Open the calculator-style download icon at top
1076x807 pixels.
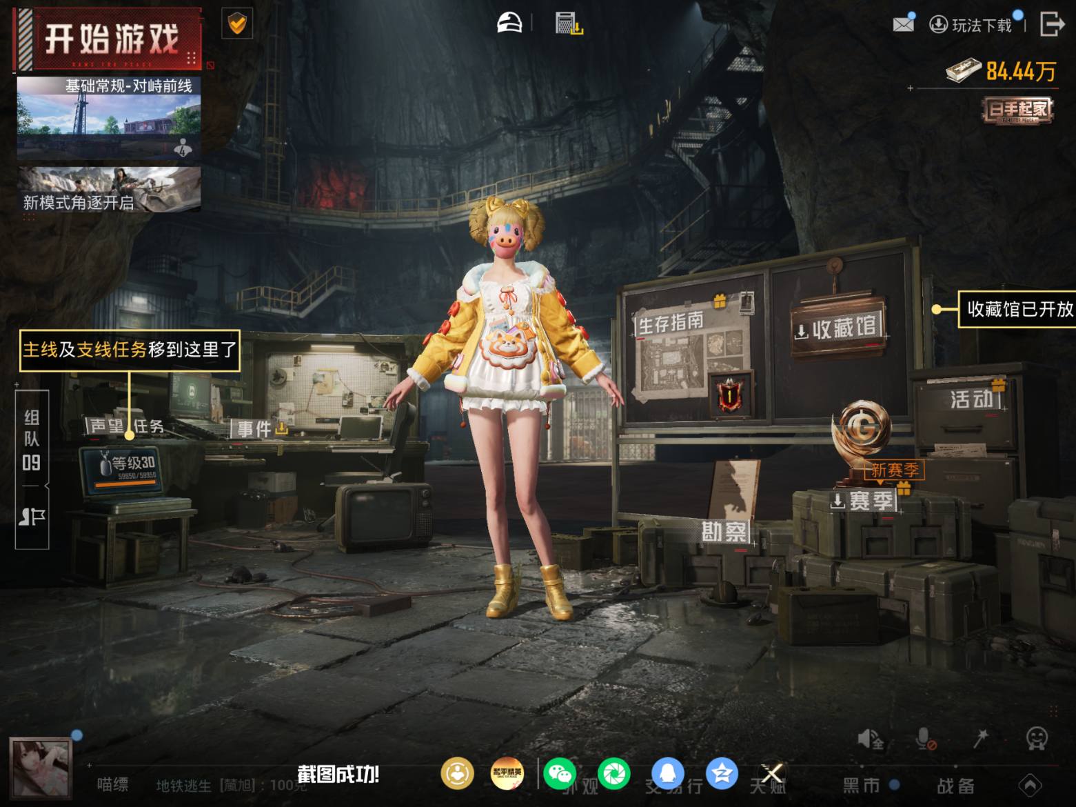[x=569, y=23]
